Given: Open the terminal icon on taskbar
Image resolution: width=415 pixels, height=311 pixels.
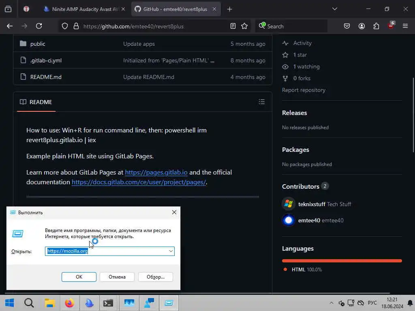Looking at the screenshot, I should tap(108, 303).
